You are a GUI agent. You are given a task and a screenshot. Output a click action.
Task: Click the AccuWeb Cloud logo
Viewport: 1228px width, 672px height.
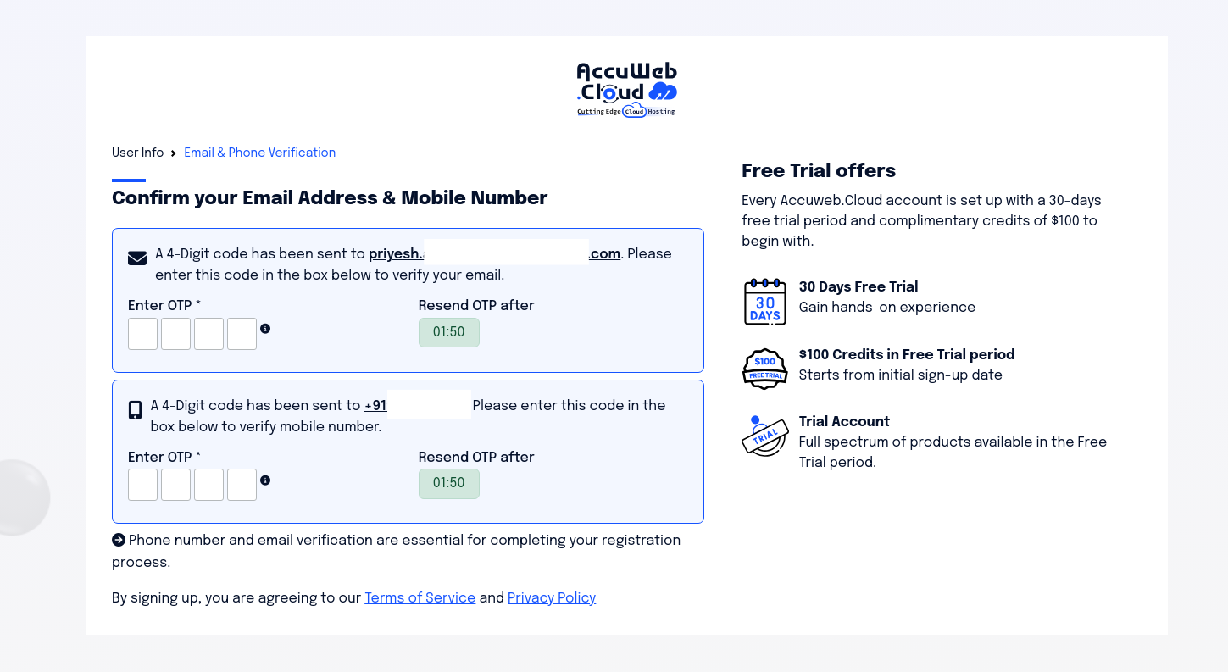[x=626, y=89]
